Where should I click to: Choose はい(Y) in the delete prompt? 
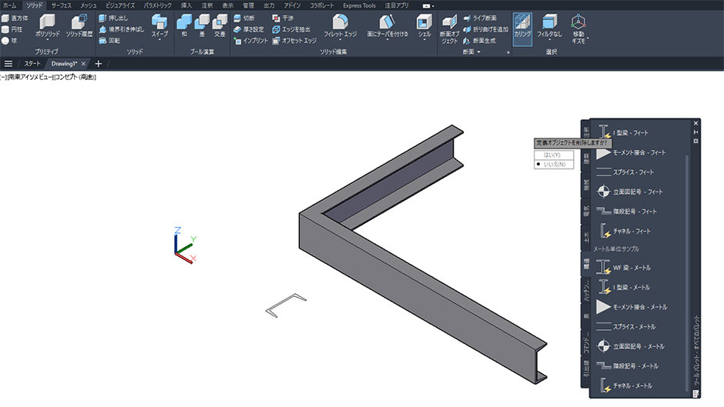click(x=554, y=155)
